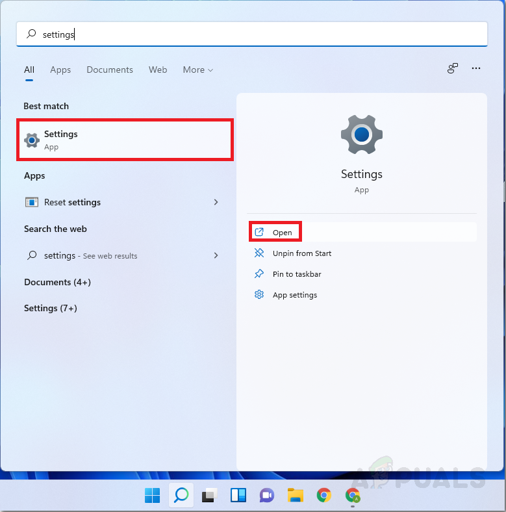Switch to the All tab
This screenshot has height=512, width=506.
(x=29, y=70)
